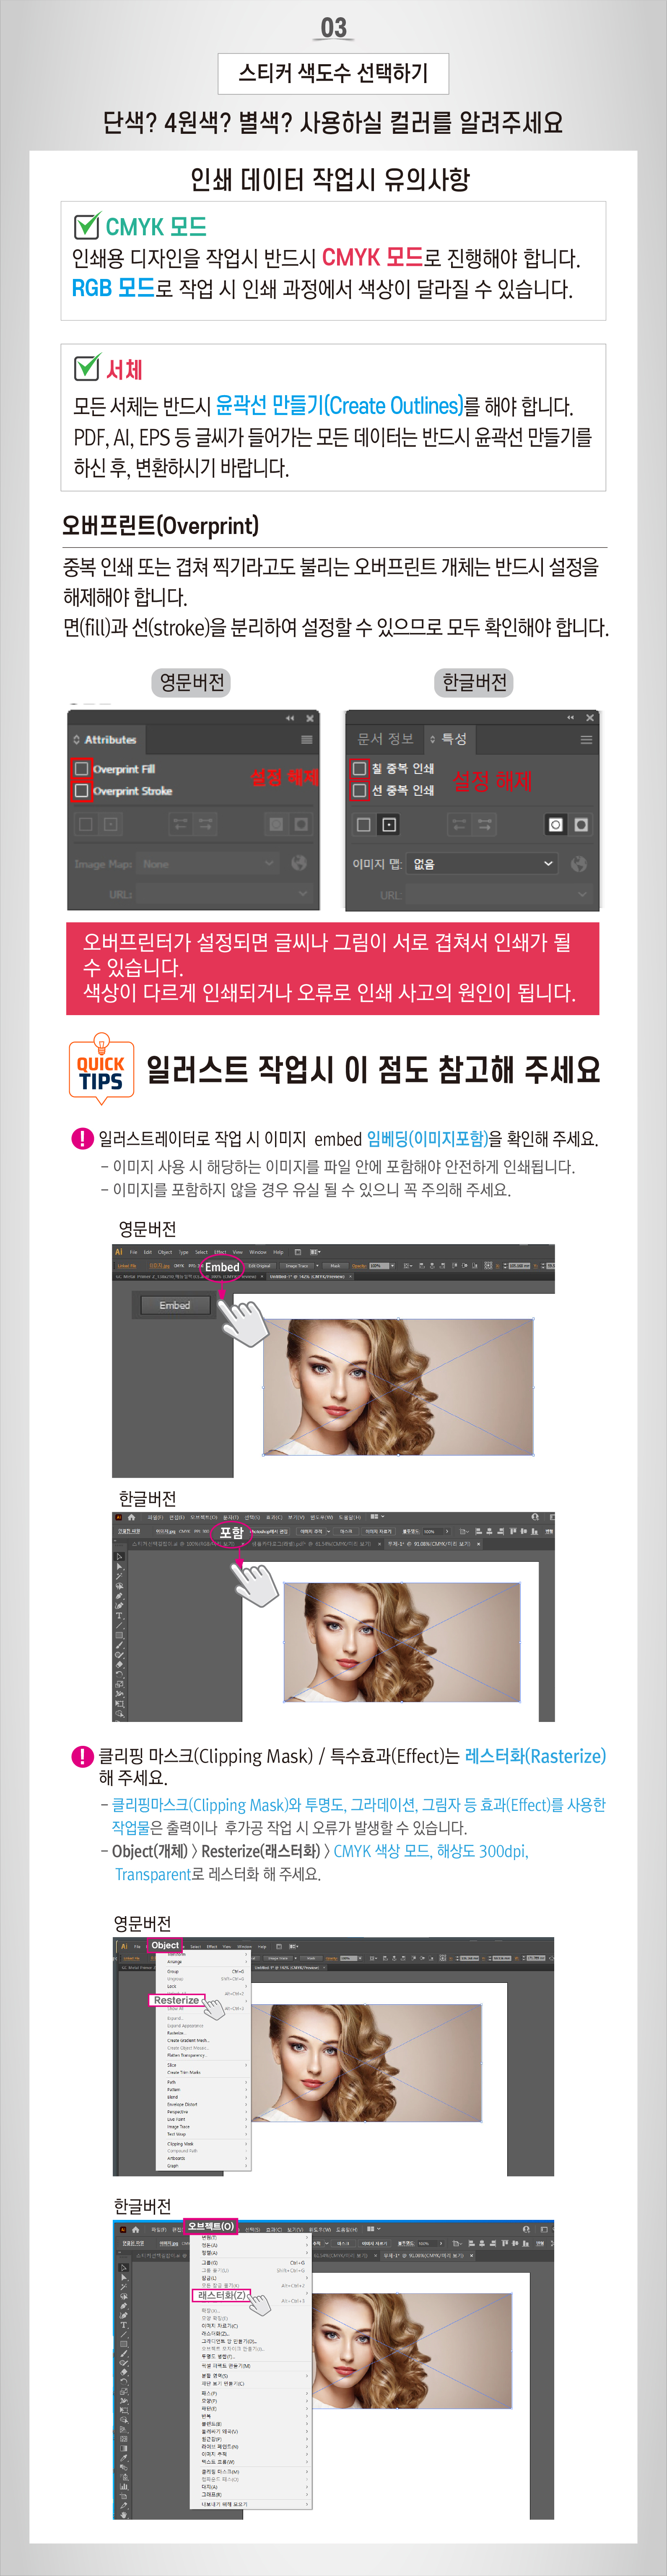Choose Rasterize from the Object menu
This screenshot has height=2576, width=667.
176,2000
